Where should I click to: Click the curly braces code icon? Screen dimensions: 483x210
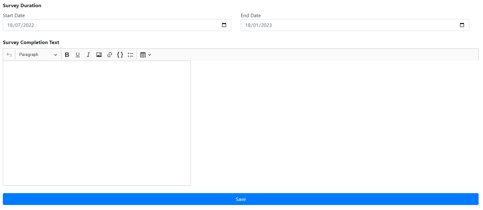point(120,55)
